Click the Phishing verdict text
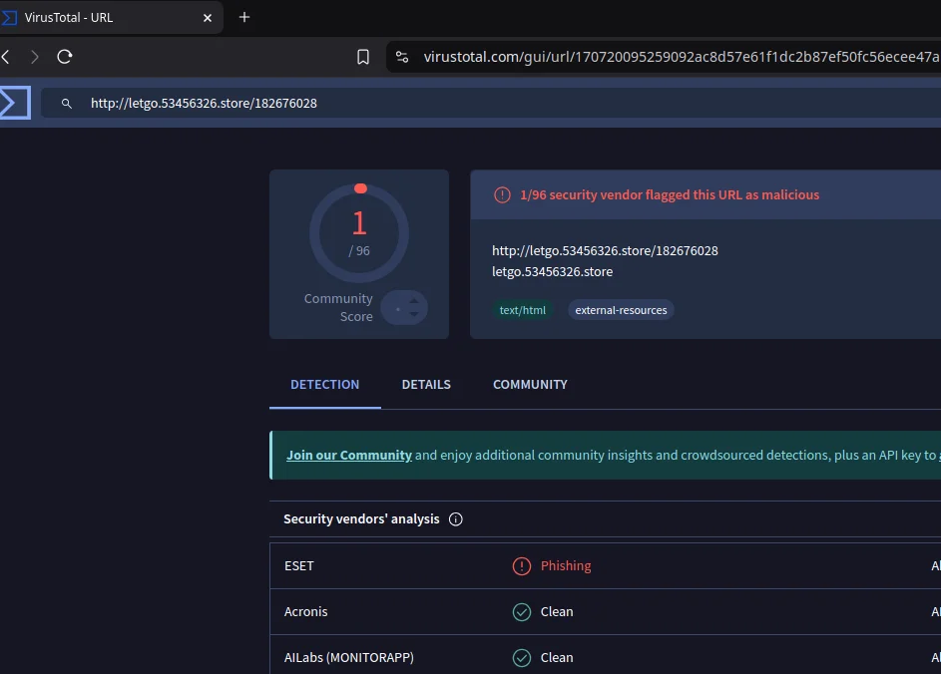The image size is (941, 674). pos(566,566)
